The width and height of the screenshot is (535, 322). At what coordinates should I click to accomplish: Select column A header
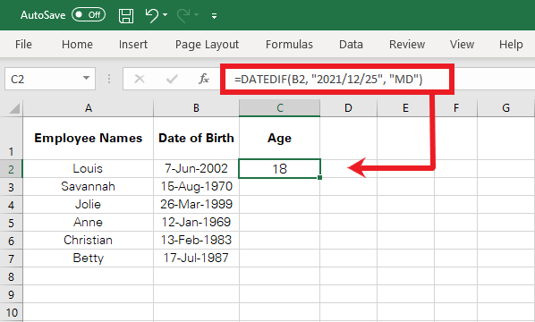88,108
